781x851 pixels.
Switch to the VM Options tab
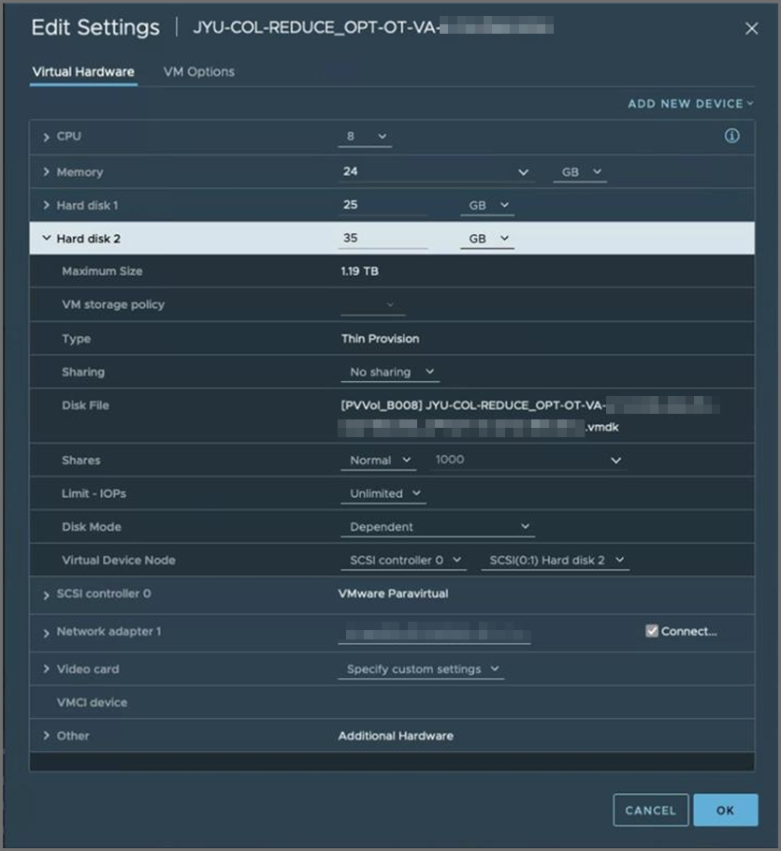(x=198, y=71)
